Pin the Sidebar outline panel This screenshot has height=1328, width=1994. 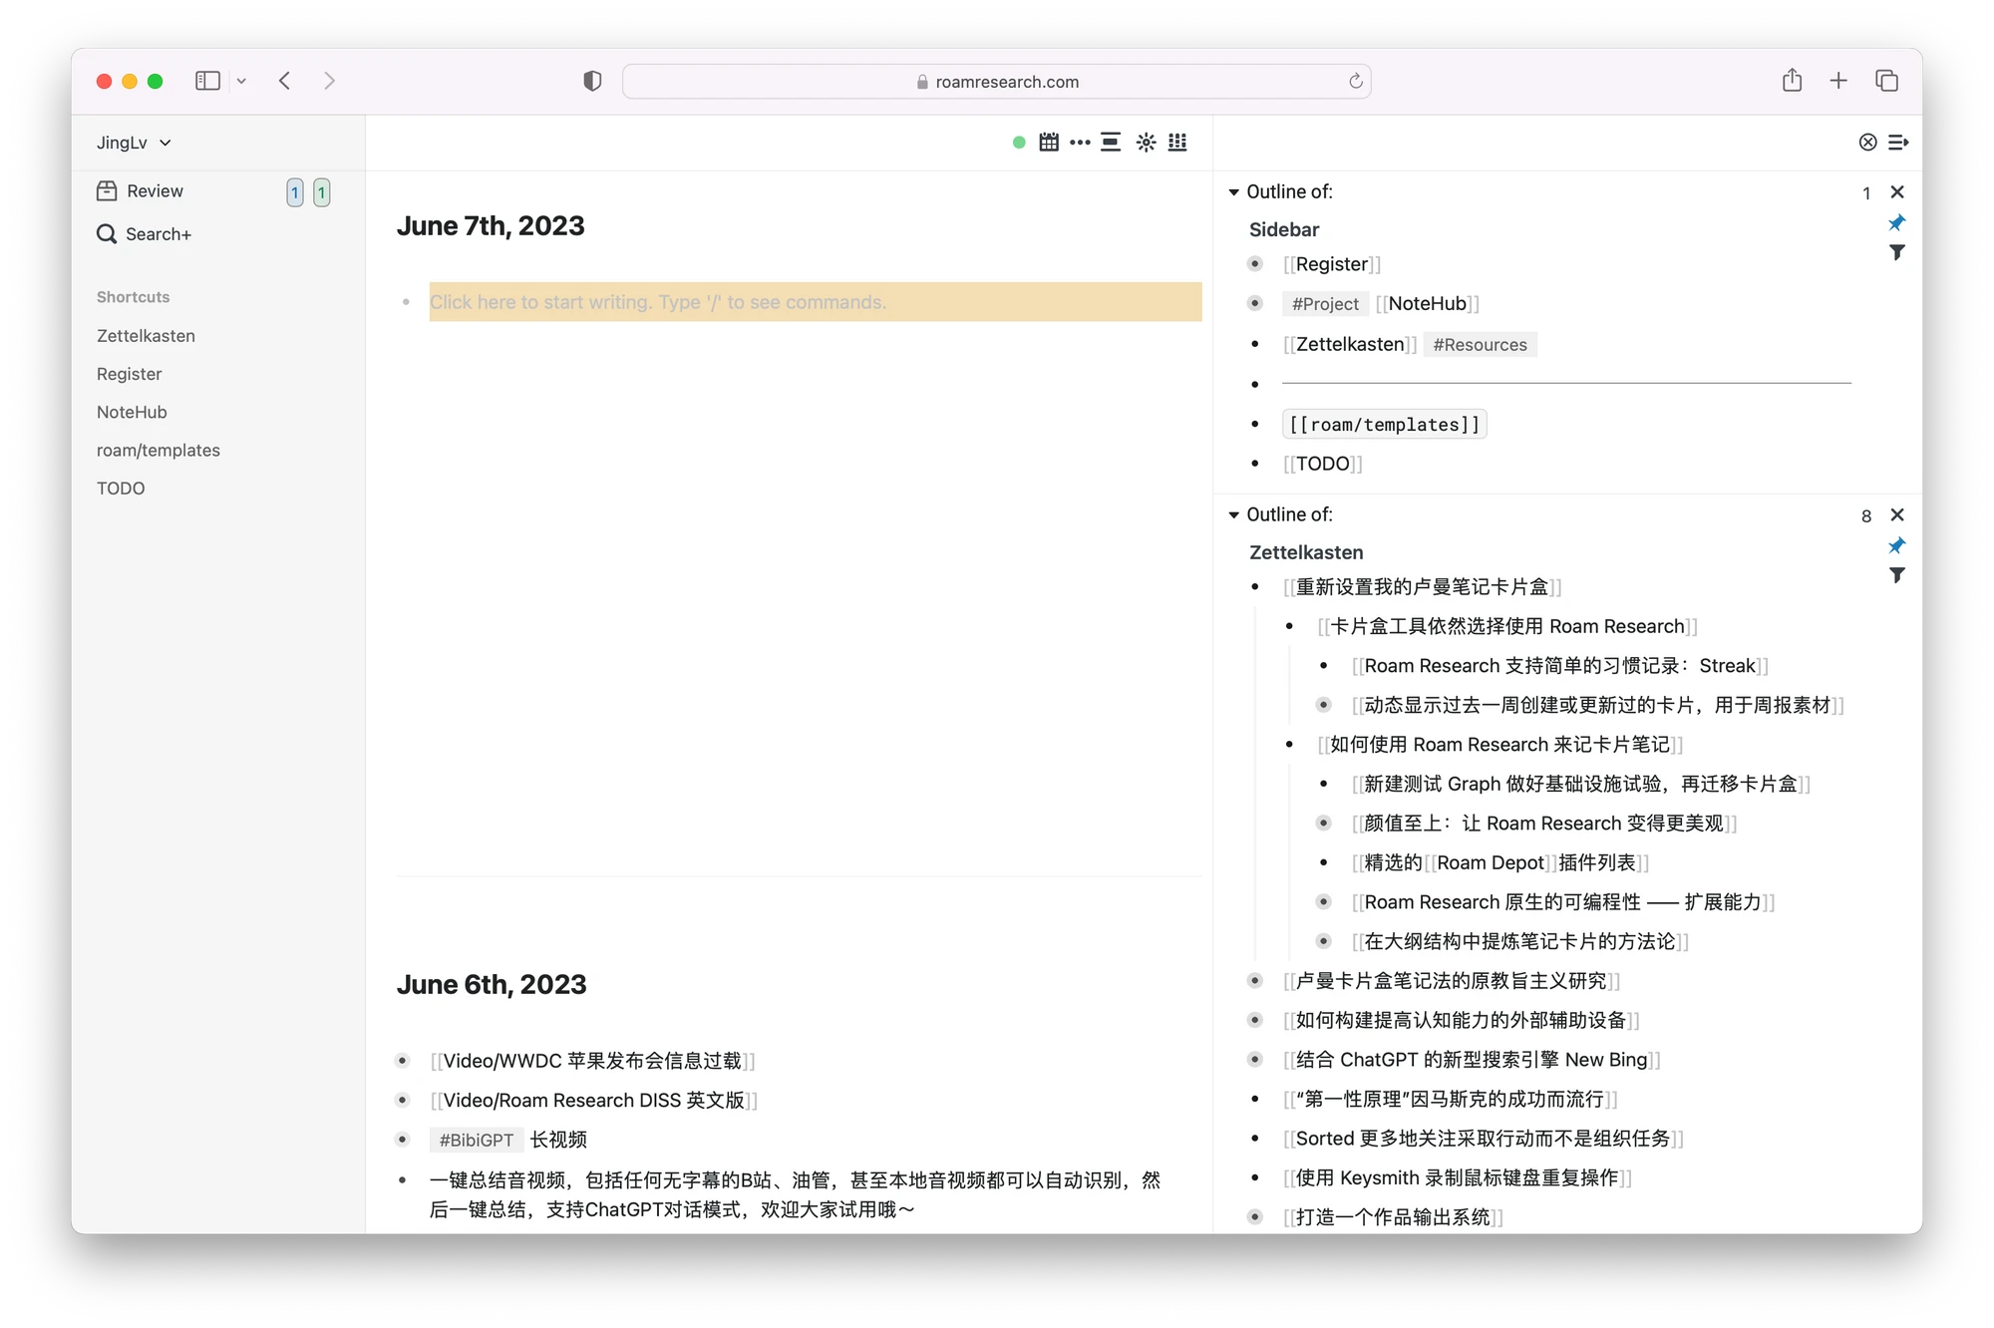coord(1896,222)
